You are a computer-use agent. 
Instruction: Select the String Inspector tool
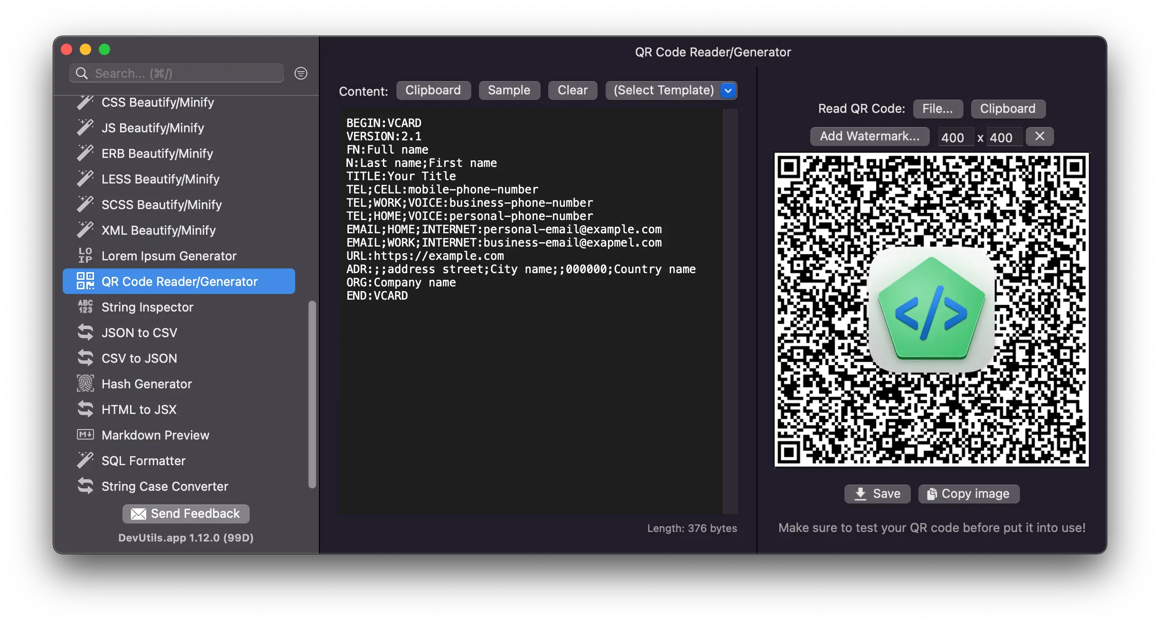pos(179,307)
